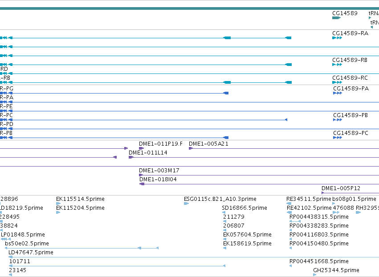Click EST feature 206807
The width and height of the screenshot is (379, 277).
pyautogui.click(x=234, y=226)
